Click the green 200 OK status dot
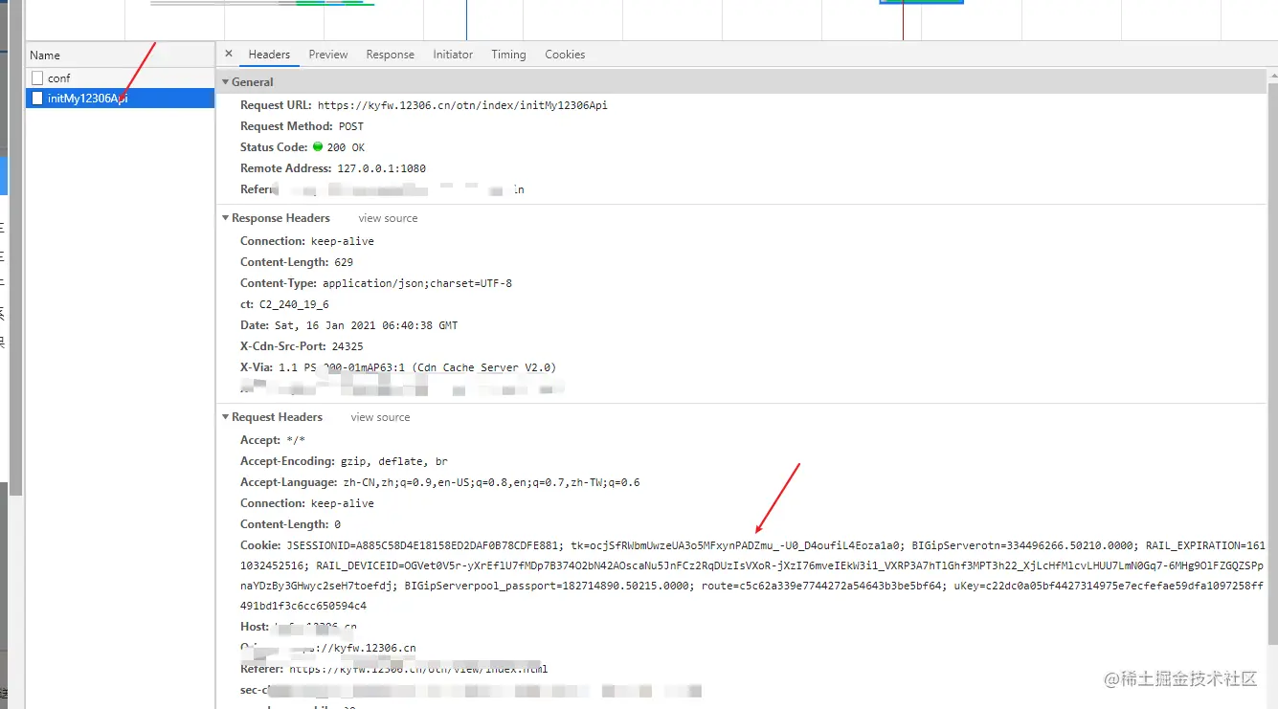The width and height of the screenshot is (1278, 709). tap(318, 147)
